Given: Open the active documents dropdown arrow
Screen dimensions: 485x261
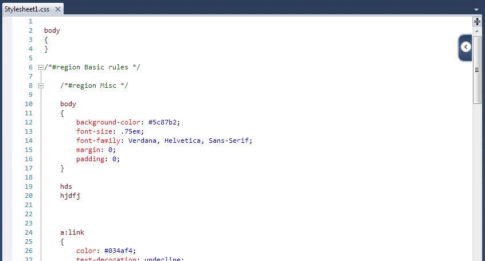Looking at the screenshot, I should [x=476, y=10].
